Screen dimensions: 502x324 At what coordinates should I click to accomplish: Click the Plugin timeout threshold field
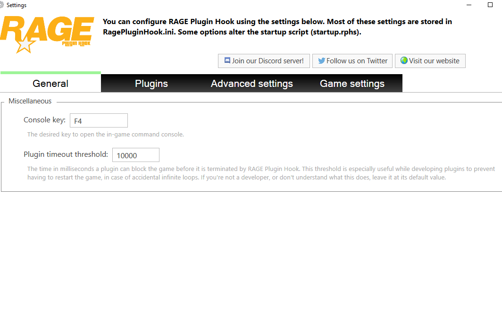point(136,155)
